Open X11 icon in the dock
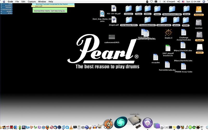This screenshot has height=130, width=208. (75, 127)
